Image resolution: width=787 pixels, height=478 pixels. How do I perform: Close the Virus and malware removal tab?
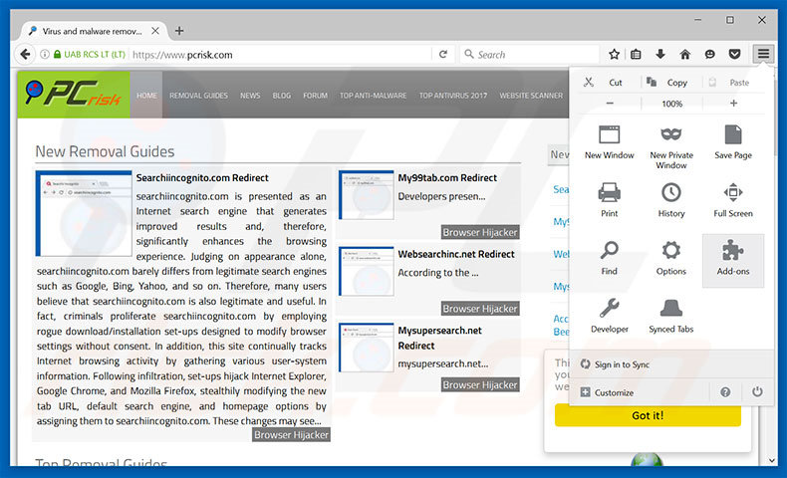click(x=155, y=31)
